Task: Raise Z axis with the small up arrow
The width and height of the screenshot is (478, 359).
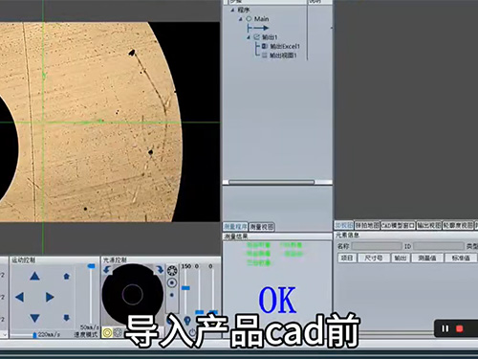Action: pyautogui.click(x=66, y=276)
